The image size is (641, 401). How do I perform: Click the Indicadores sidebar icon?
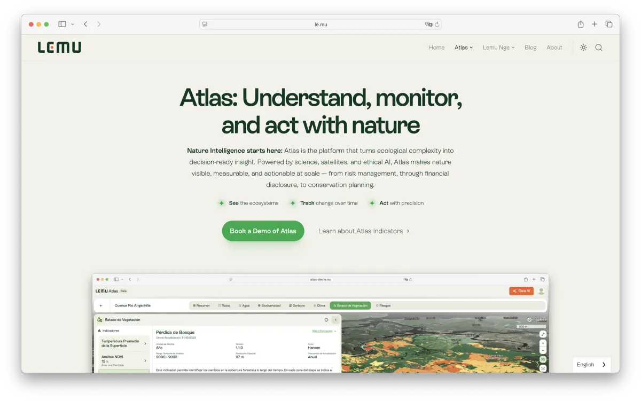(x=99, y=331)
